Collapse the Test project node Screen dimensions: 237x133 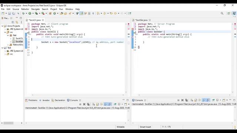point(2,48)
